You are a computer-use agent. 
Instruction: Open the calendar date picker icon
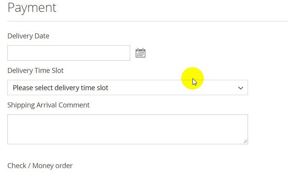click(x=141, y=53)
